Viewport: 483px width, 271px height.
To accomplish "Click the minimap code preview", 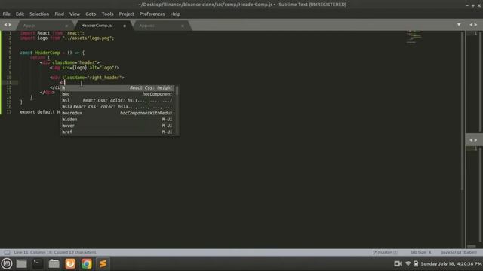I will 414,37.
